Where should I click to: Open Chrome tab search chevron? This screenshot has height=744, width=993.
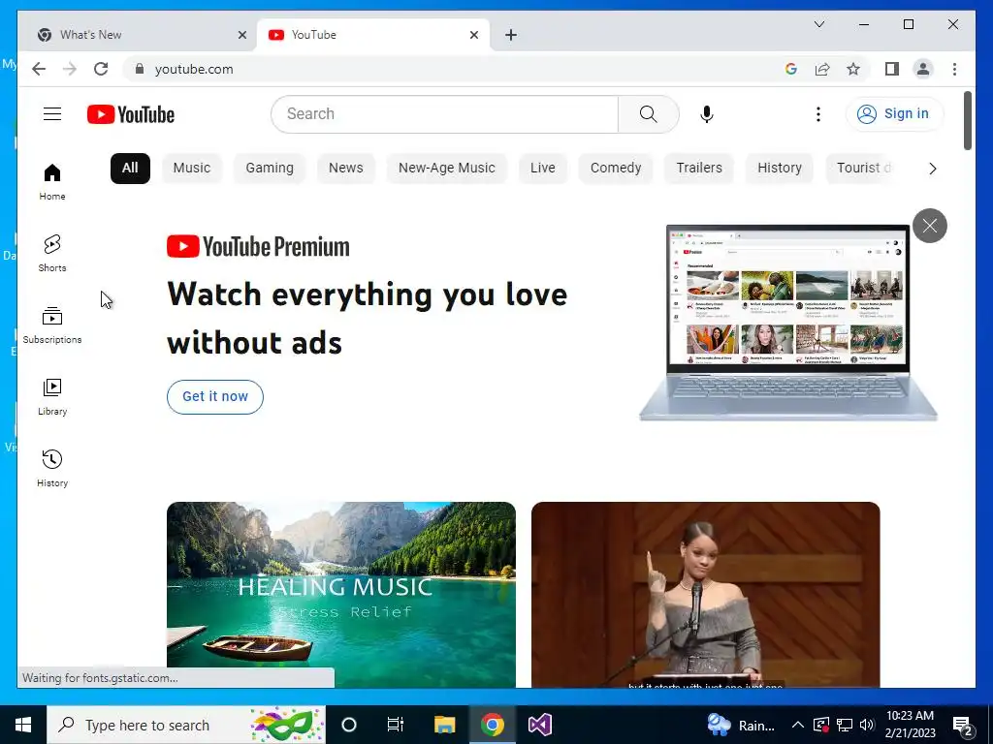coord(818,24)
